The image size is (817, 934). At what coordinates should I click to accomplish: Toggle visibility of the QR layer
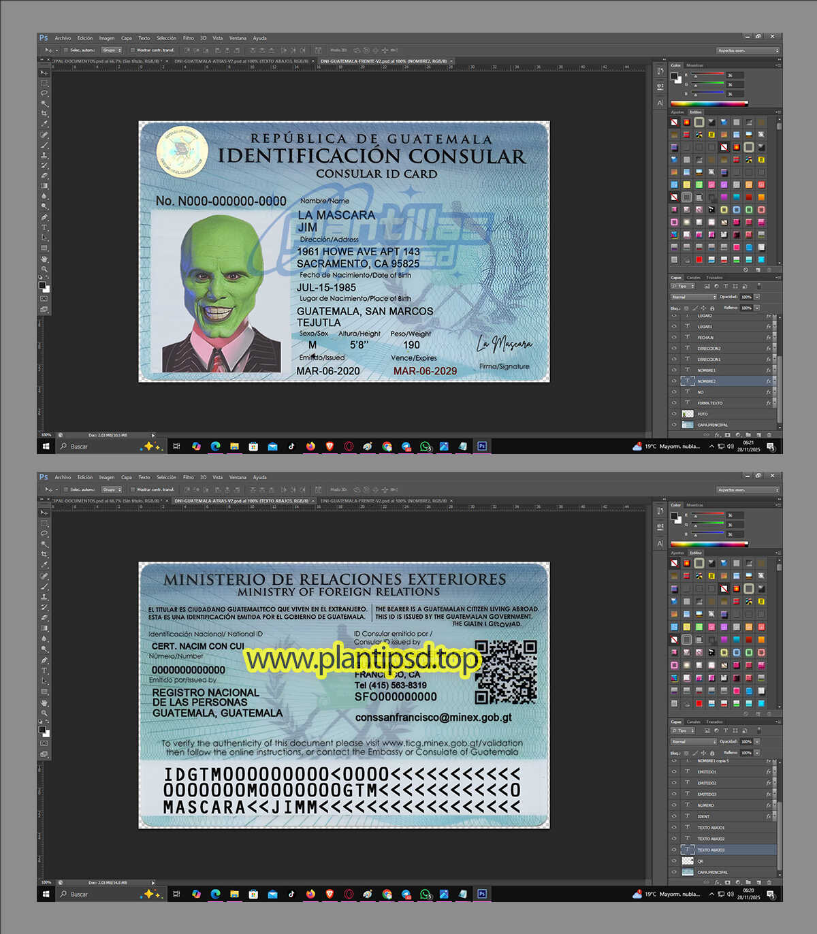675,861
